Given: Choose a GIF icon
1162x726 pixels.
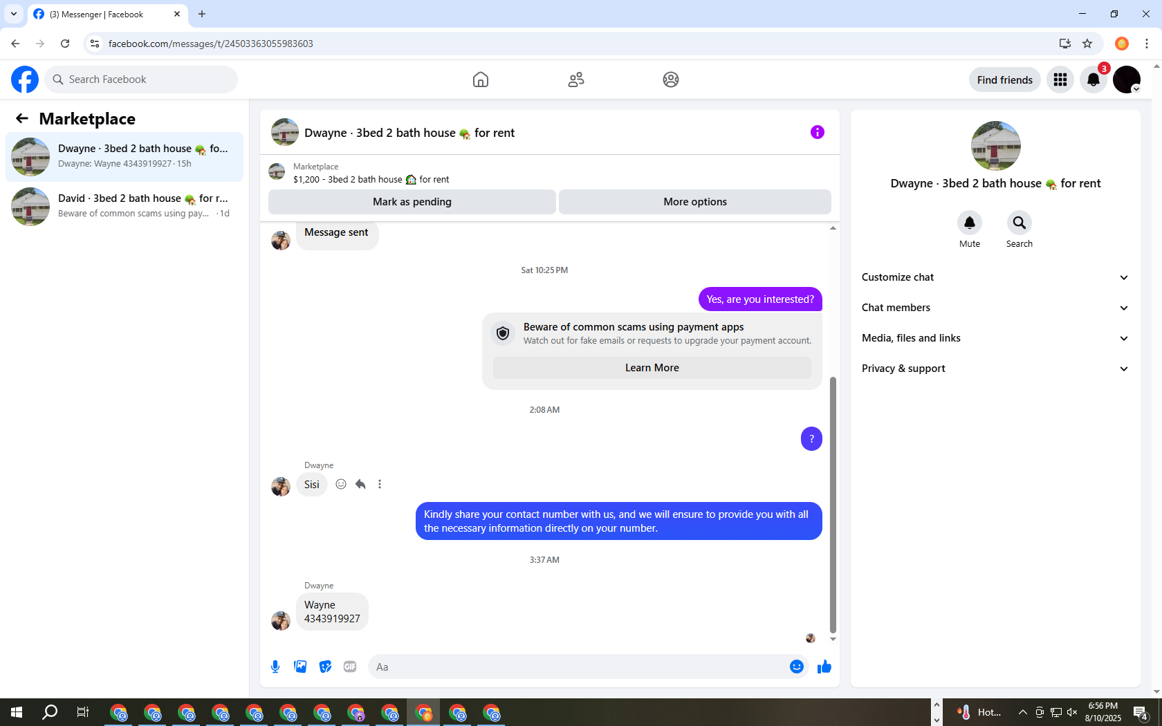Looking at the screenshot, I should point(350,667).
